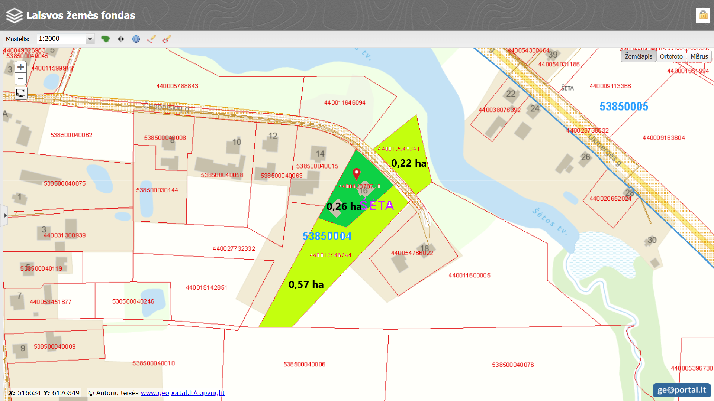This screenshot has height=401, width=714.
Task: Activate the measure area polygon tool
Action: (166, 39)
